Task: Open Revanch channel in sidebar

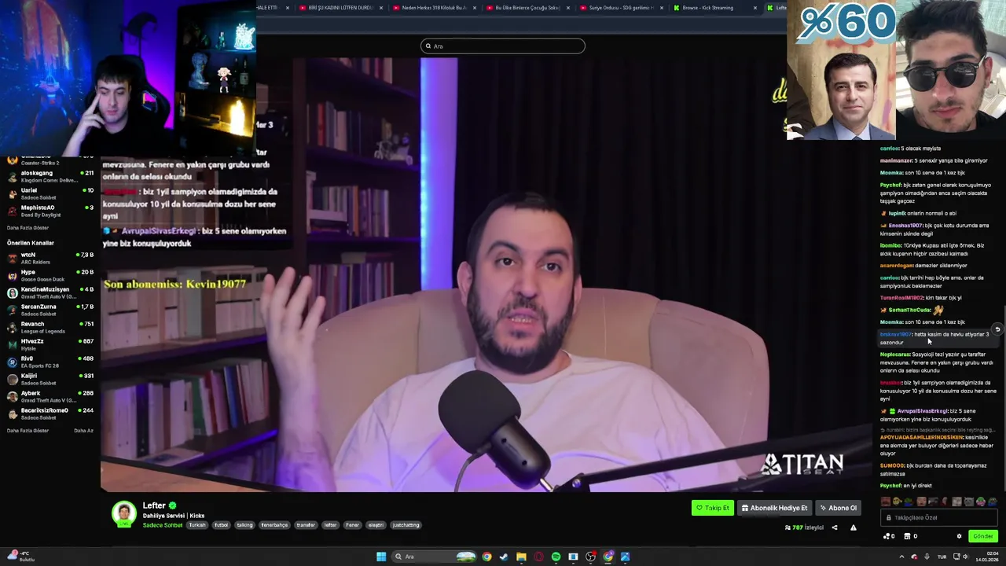Action: [x=50, y=327]
